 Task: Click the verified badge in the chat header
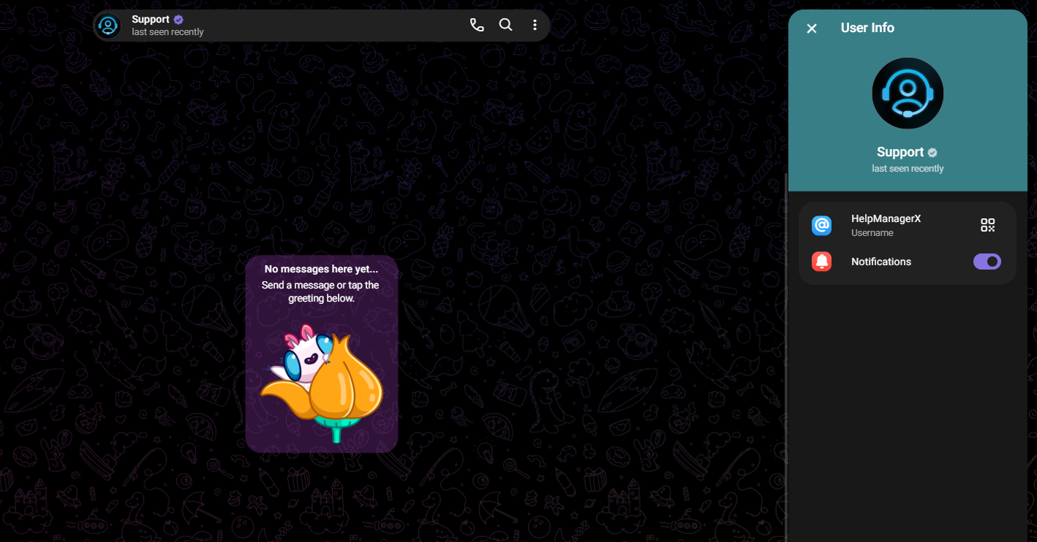(x=178, y=20)
